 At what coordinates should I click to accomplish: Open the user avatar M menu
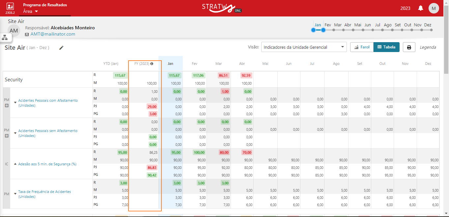coord(434,8)
